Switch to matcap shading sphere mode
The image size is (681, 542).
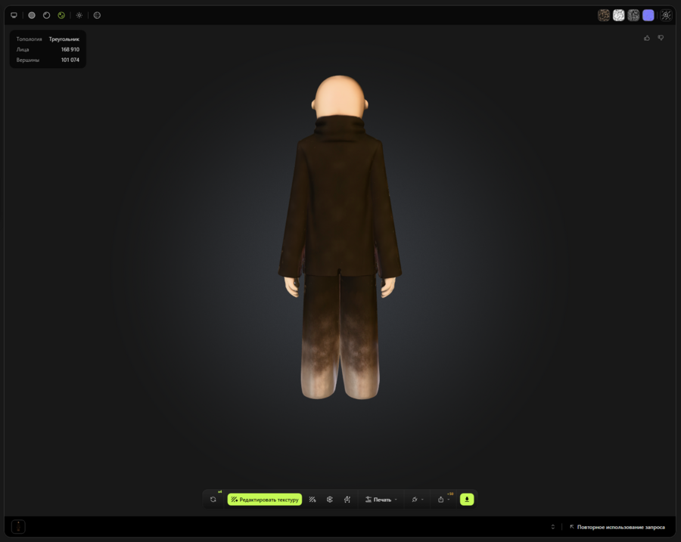point(46,15)
